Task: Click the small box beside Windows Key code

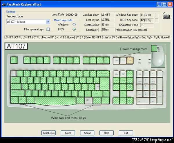Action: (157, 15)
